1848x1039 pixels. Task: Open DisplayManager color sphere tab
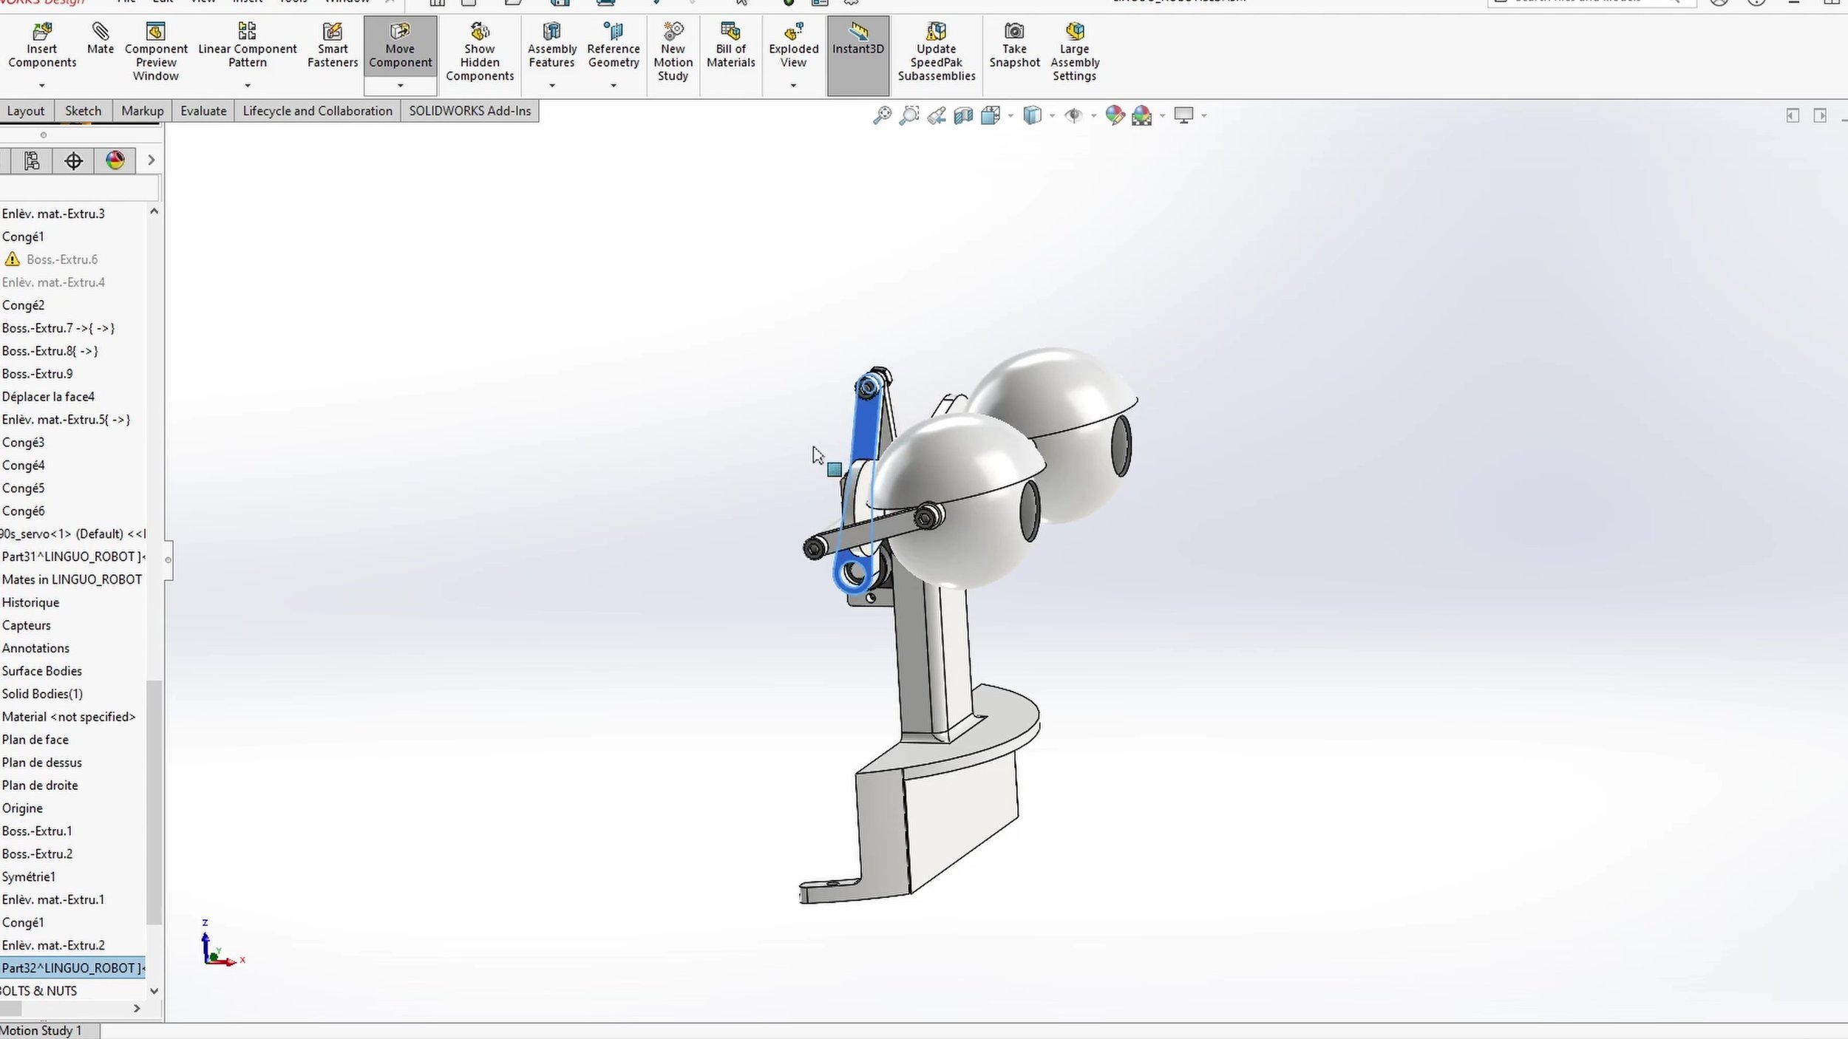(x=115, y=160)
